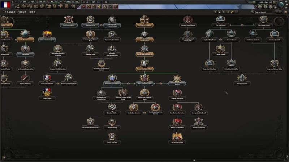
Task: Choose the Dissolve Germany focus
Action: (199, 124)
